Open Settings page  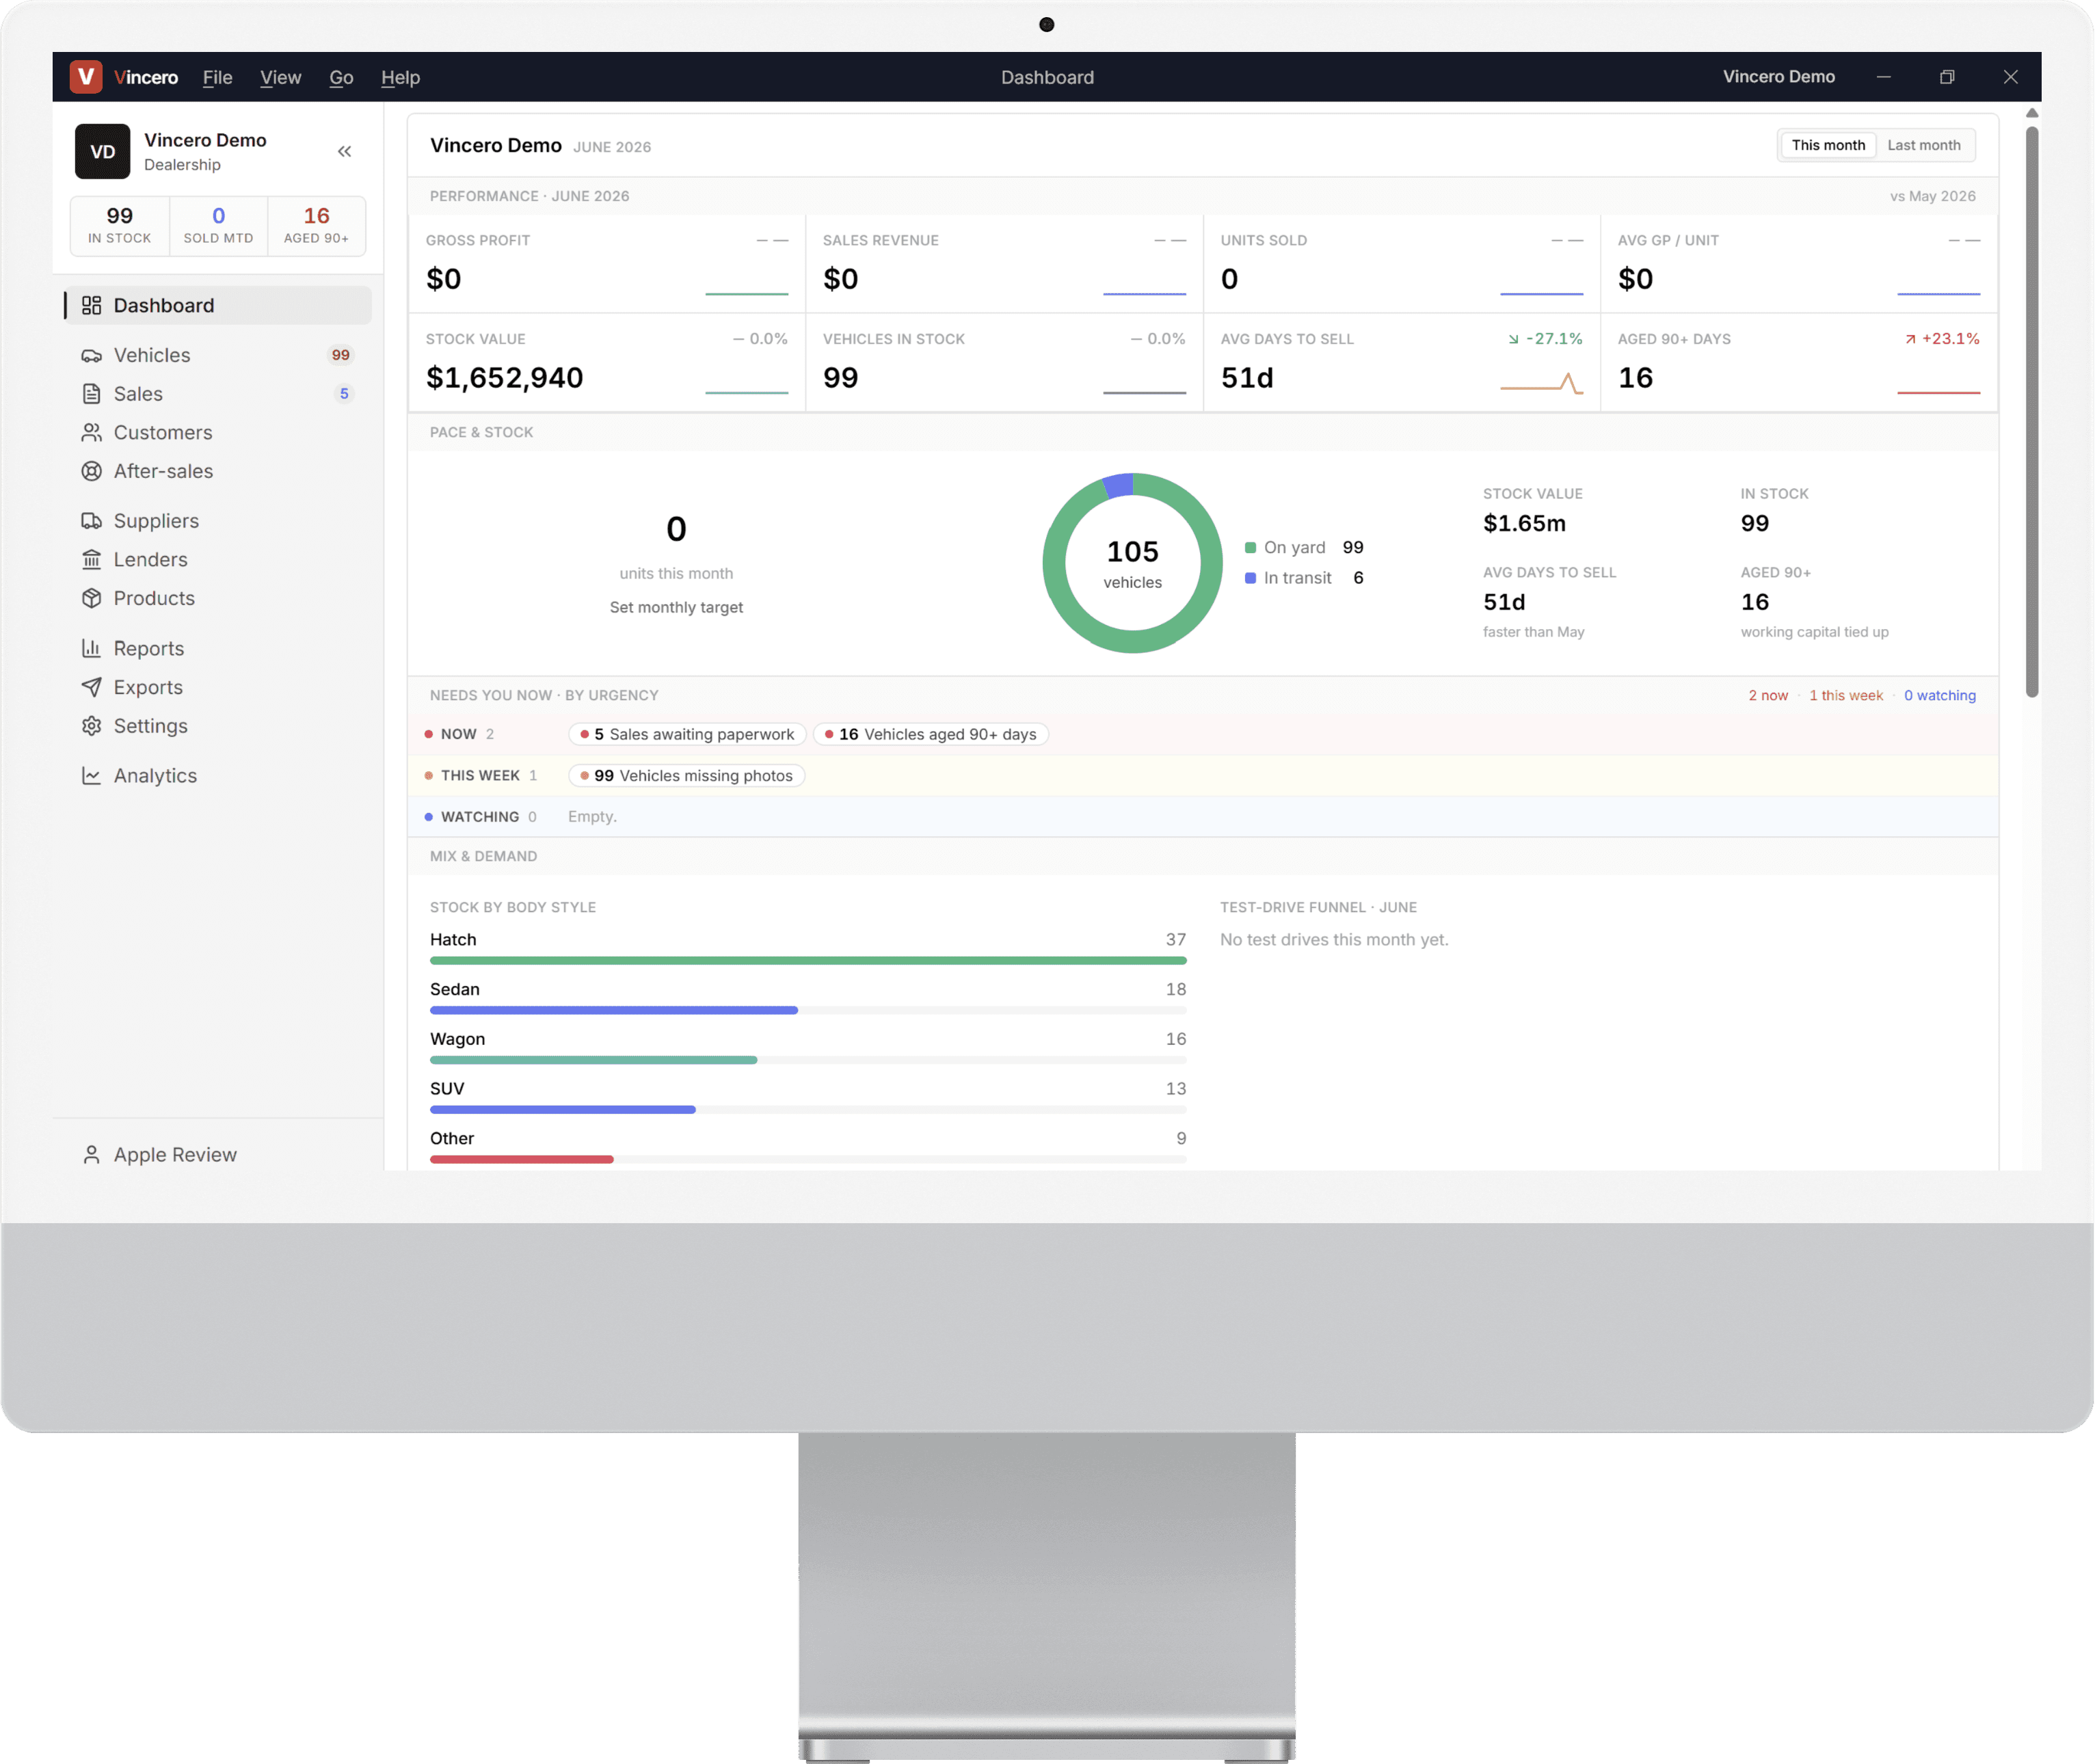point(218,726)
